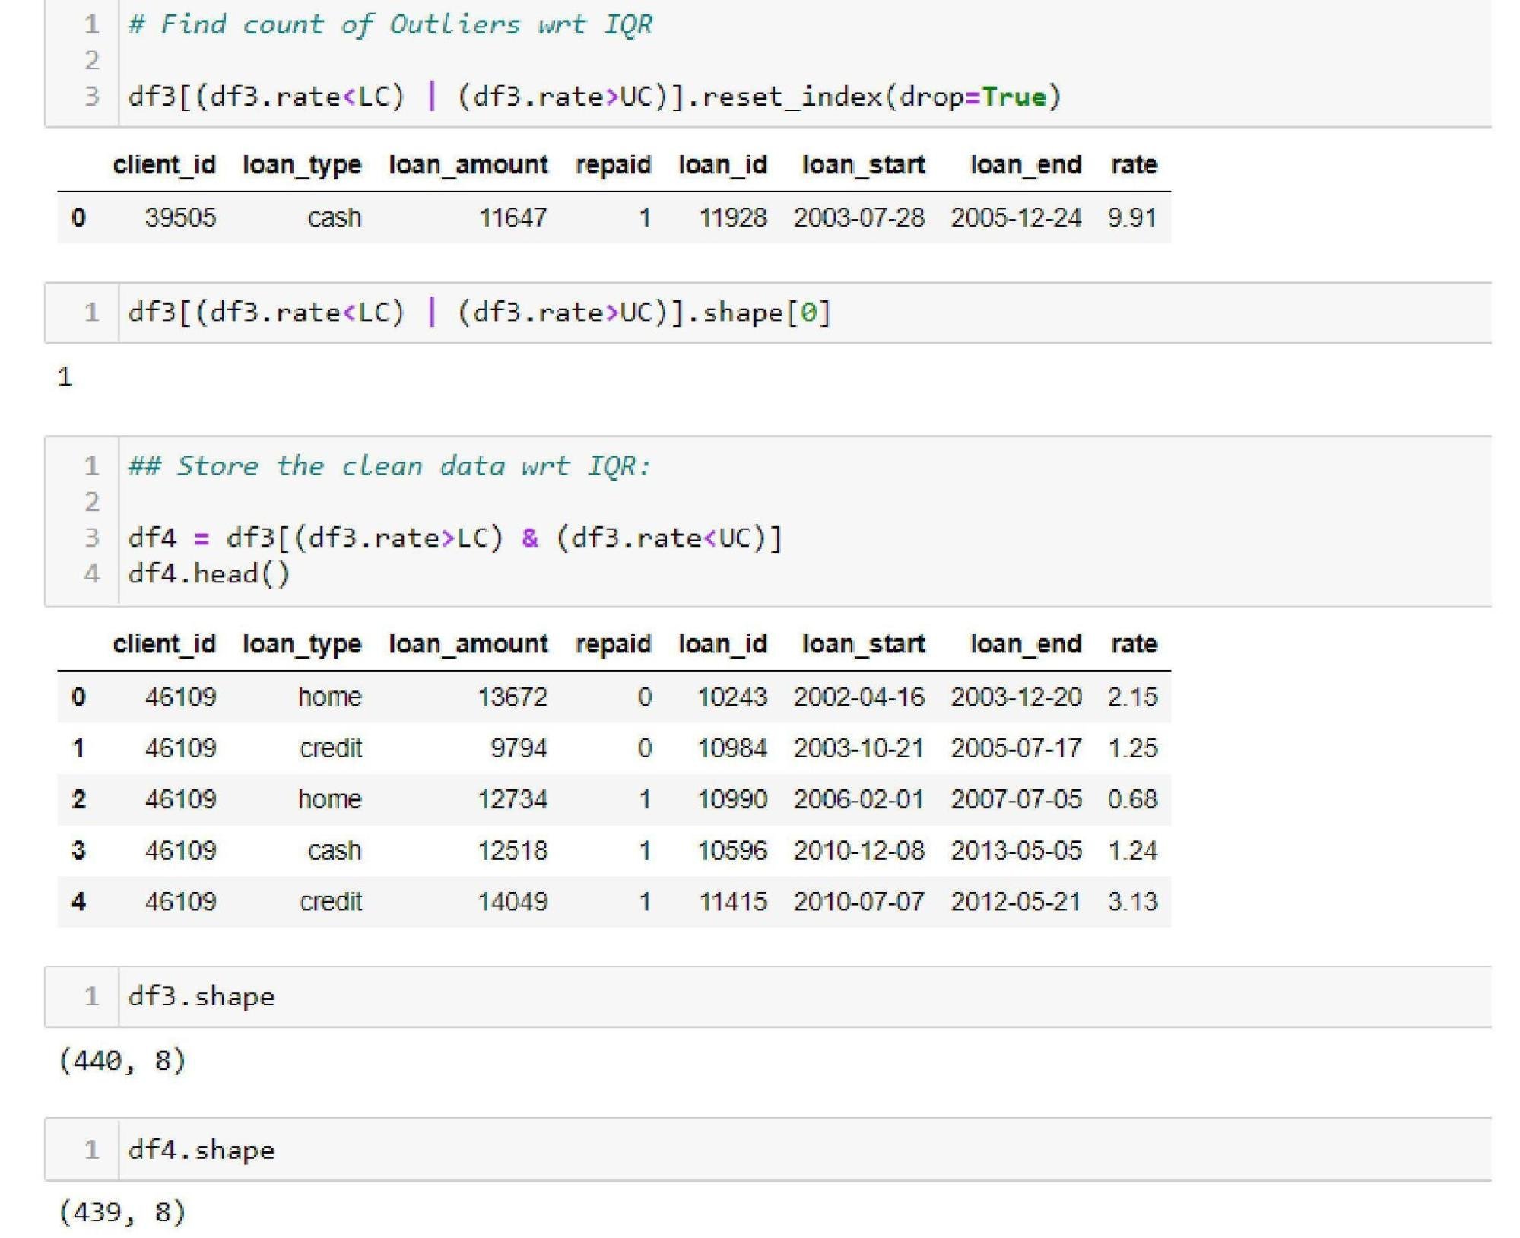The width and height of the screenshot is (1520, 1238).
Task: Select loan_start date 2003-07-28
Action: 859,217
